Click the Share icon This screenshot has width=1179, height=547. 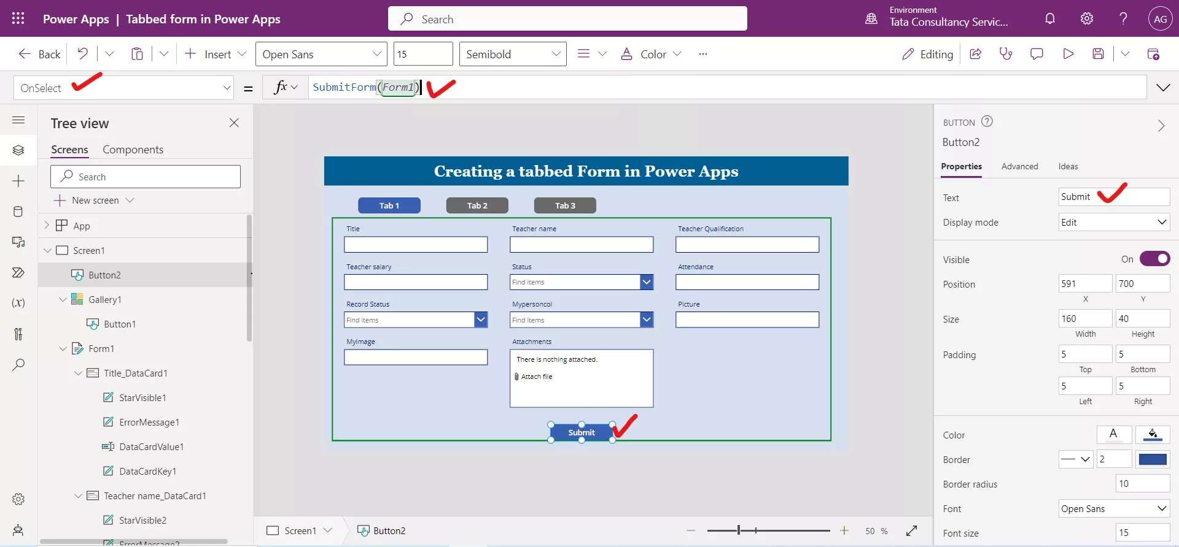pyautogui.click(x=975, y=54)
